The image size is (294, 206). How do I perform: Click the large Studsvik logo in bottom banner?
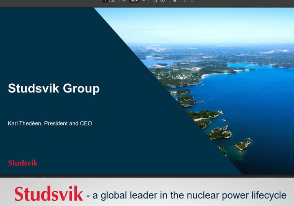coord(49,193)
